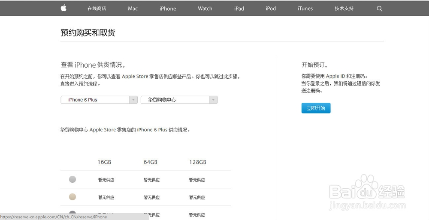The width and height of the screenshot is (429, 220).
Task: Open 在线商店 in the navigation bar
Action: tap(97, 9)
